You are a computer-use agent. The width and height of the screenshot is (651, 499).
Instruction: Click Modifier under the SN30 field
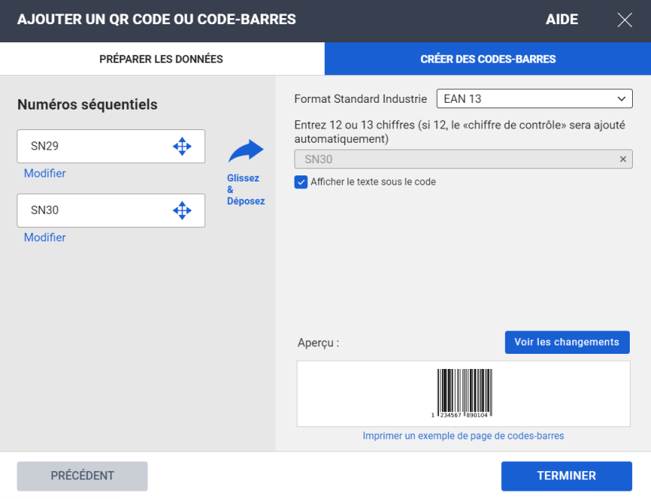(45, 237)
